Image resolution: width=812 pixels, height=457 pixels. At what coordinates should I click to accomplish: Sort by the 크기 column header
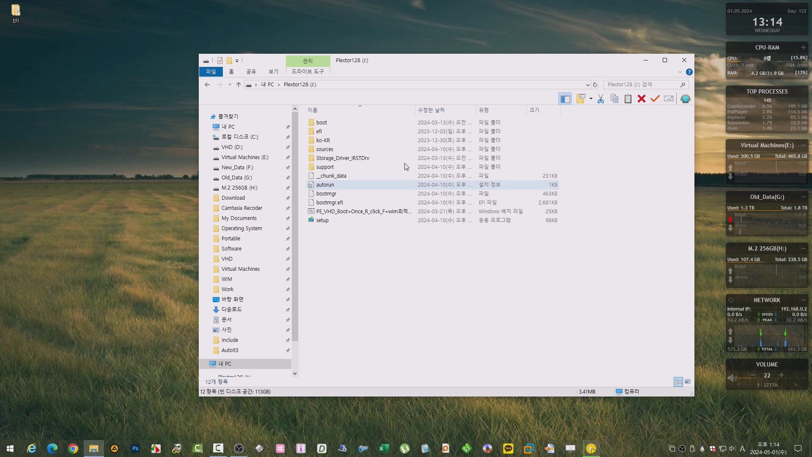click(x=544, y=110)
